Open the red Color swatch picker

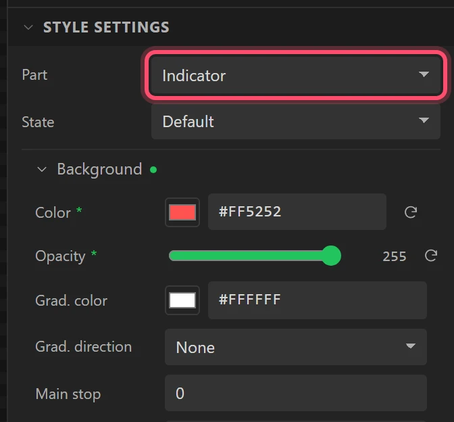pos(182,212)
